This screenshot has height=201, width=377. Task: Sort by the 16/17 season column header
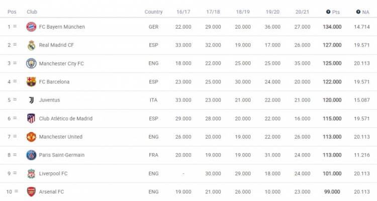point(183,12)
